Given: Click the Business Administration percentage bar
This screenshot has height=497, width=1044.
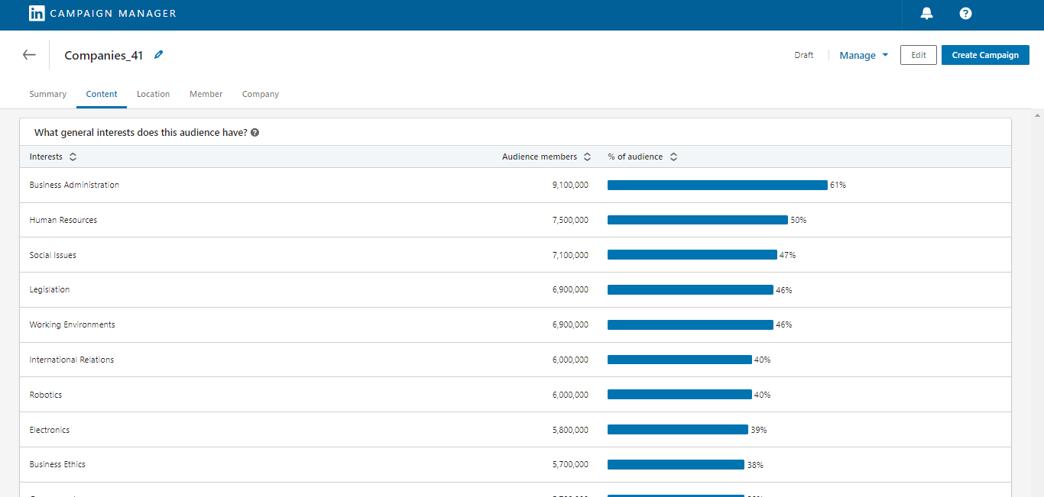Looking at the screenshot, I should click(717, 185).
